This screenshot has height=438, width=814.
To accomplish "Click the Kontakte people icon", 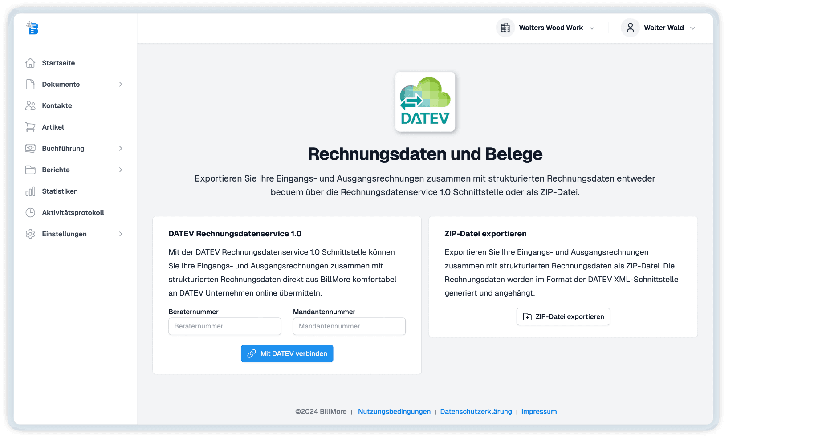I will click(30, 105).
